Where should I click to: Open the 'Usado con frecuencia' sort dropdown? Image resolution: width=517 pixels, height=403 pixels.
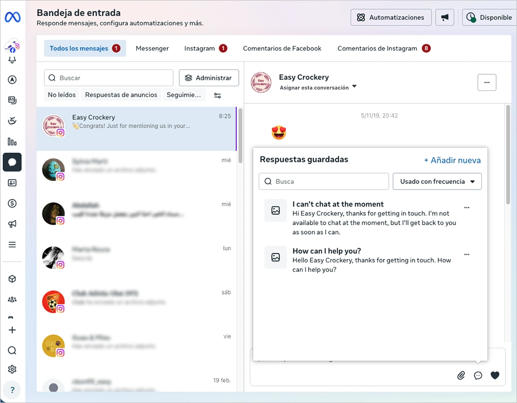(x=437, y=181)
